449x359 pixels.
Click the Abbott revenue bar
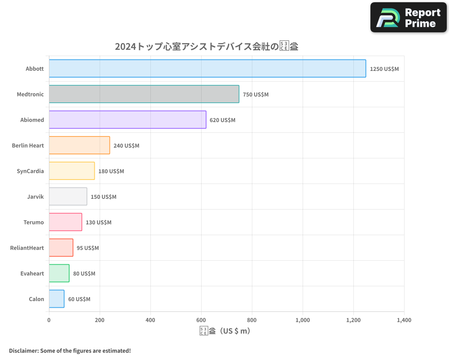[207, 69]
